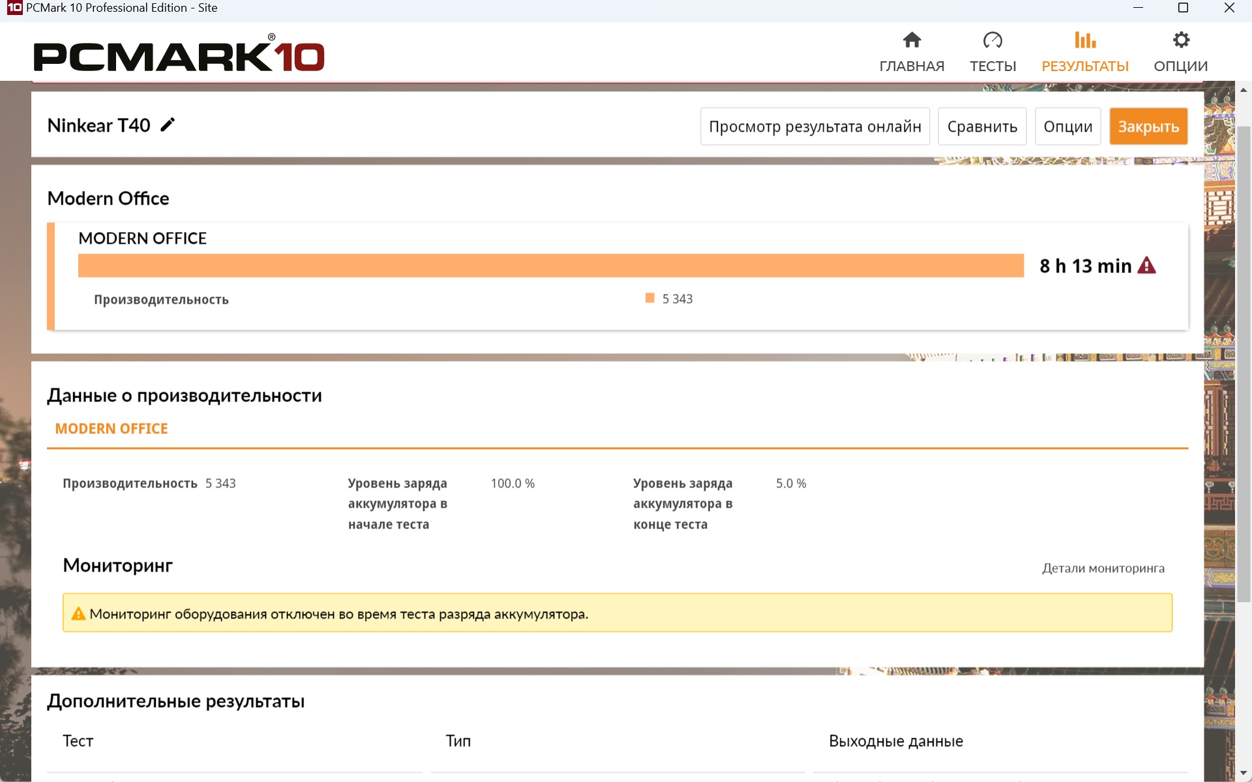1252x782 pixels.
Task: Select the MODERN OFFICE tab
Action: coord(112,429)
